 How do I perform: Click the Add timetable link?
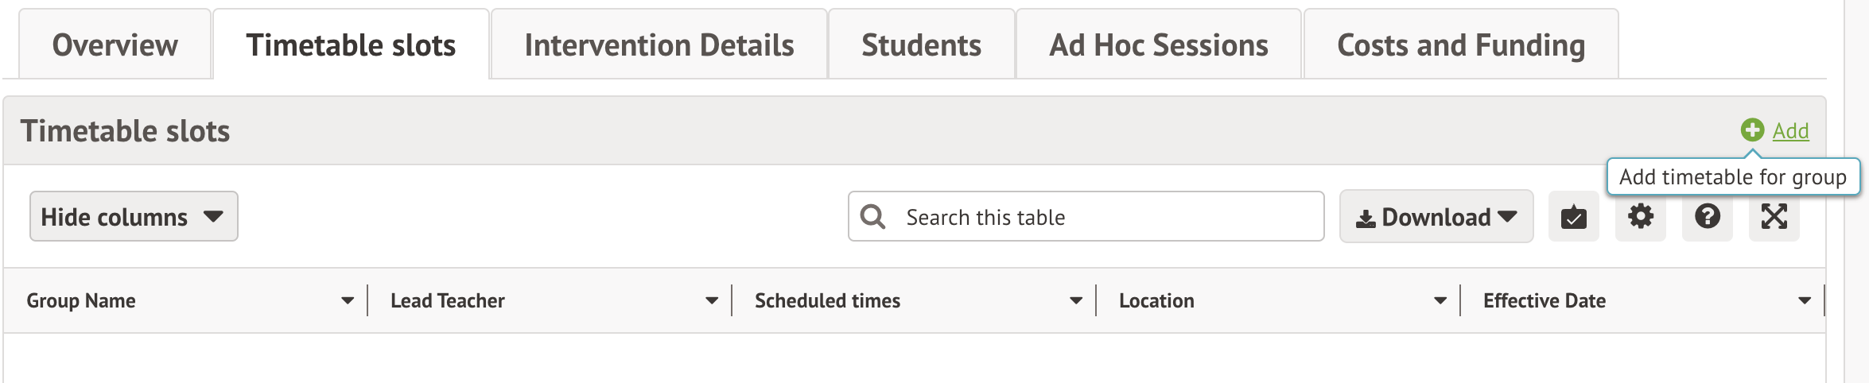point(1790,131)
